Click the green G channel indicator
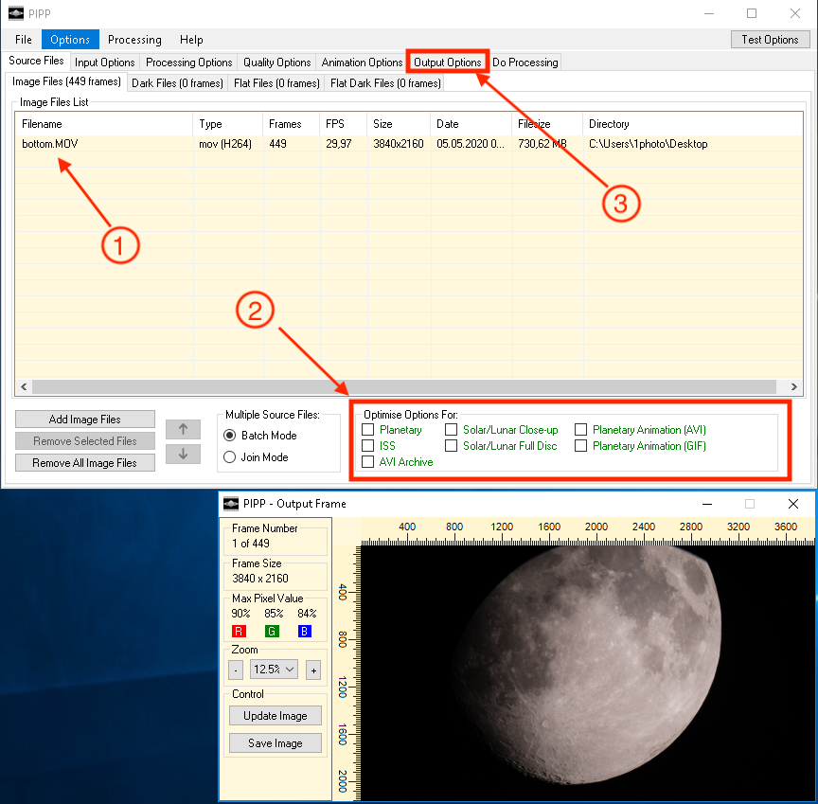 [272, 631]
